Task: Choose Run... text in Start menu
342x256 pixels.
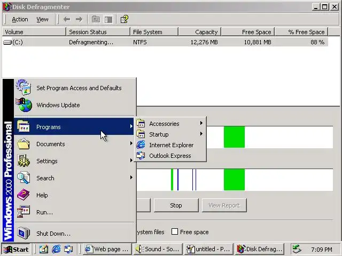Action: click(x=44, y=212)
